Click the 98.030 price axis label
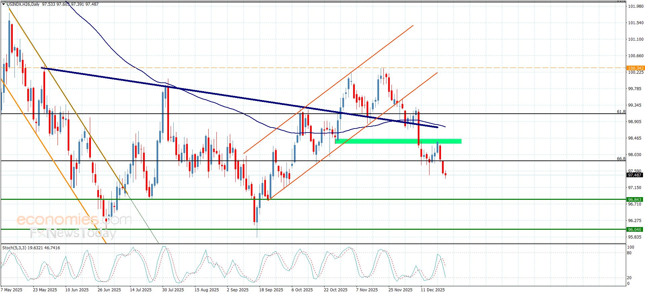This screenshot has width=645, height=294. 636,155
